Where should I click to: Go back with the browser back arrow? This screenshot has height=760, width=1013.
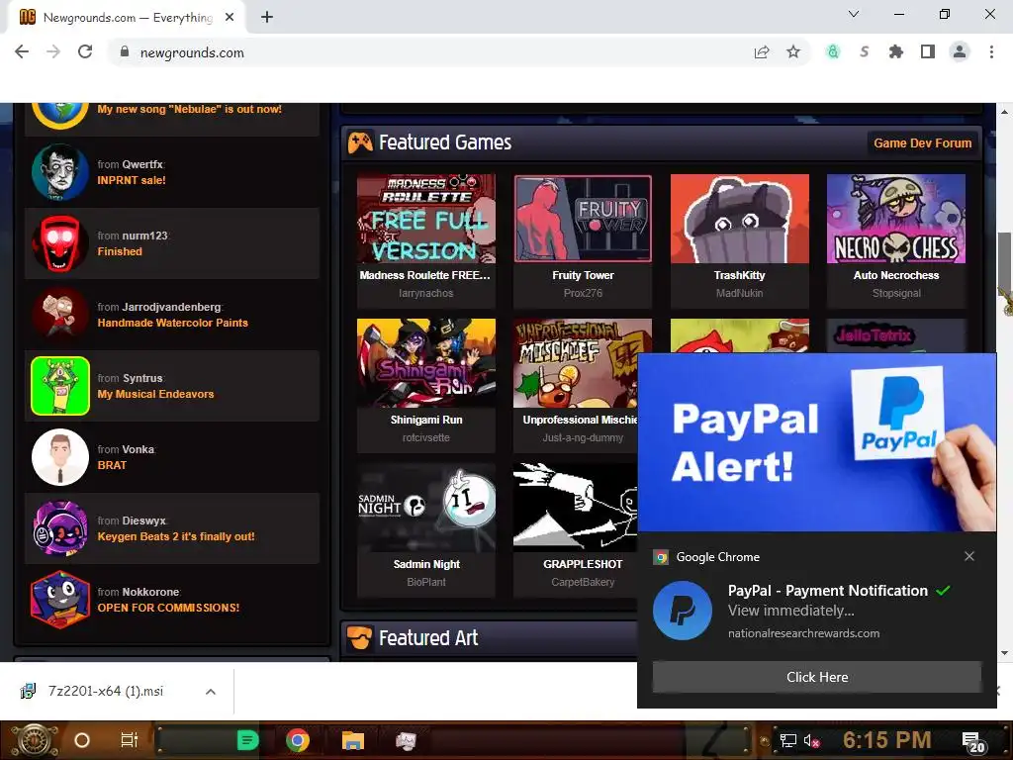pos(22,52)
